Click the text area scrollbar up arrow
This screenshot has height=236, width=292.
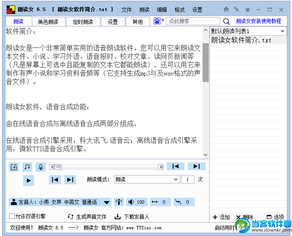[205, 30]
